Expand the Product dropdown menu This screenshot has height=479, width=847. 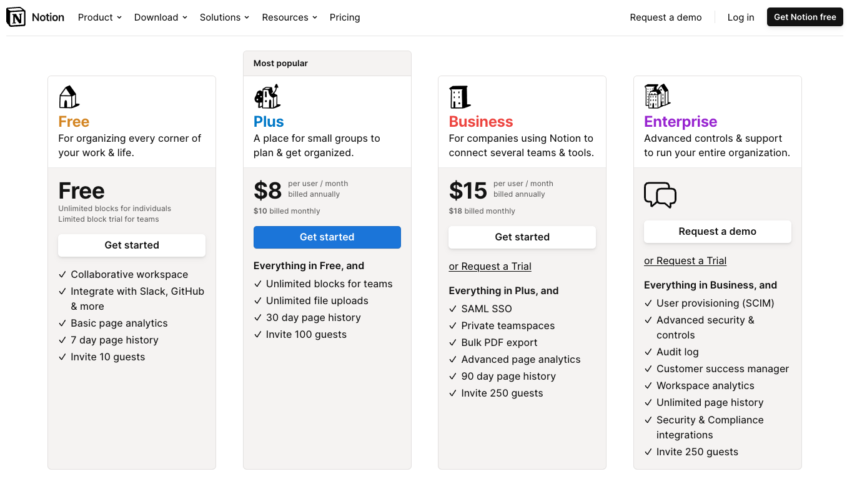pos(100,17)
